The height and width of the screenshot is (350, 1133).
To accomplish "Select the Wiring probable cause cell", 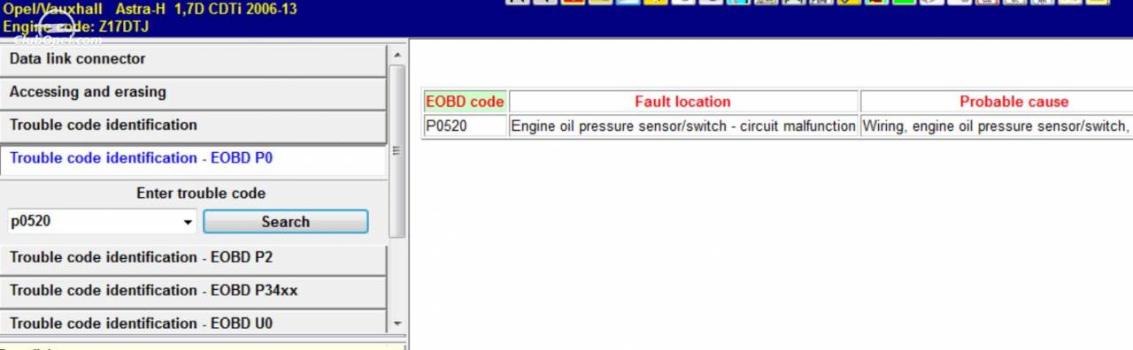I will (x=997, y=126).
